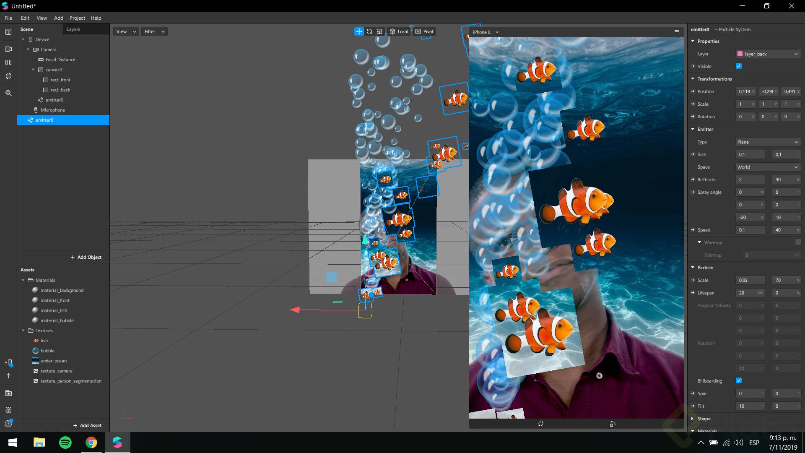Image resolution: width=805 pixels, height=453 pixels.
Task: Click the refresh loop icon in left sidebar
Action: point(8,76)
